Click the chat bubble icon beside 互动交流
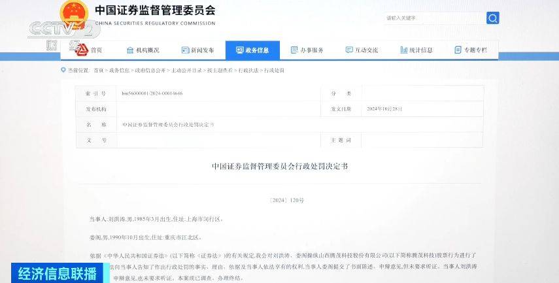 (x=349, y=50)
